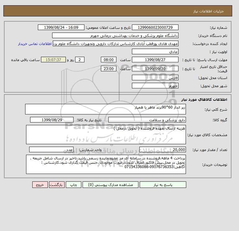Click the 'ایجاد کننده درخواست:' label
239x231 pixels.
(210, 44)
